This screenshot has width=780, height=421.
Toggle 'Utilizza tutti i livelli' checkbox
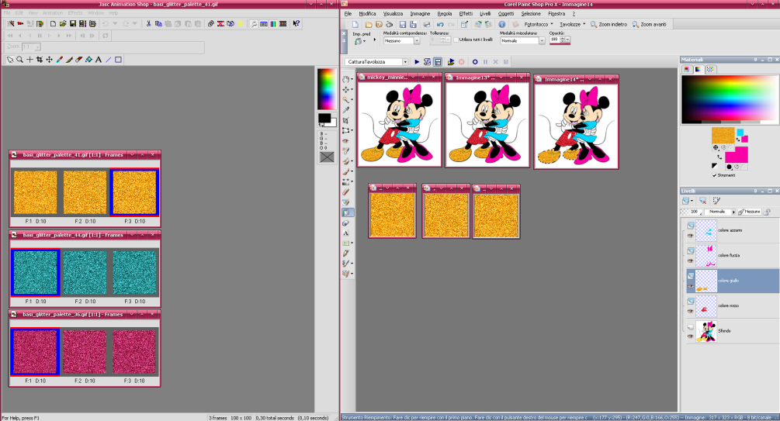(x=456, y=40)
